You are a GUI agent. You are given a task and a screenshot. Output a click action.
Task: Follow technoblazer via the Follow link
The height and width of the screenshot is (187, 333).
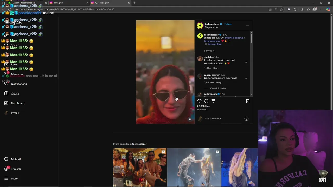228,24
